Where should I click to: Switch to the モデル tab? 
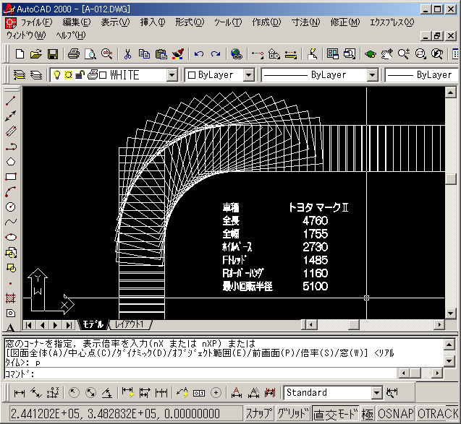tap(93, 324)
